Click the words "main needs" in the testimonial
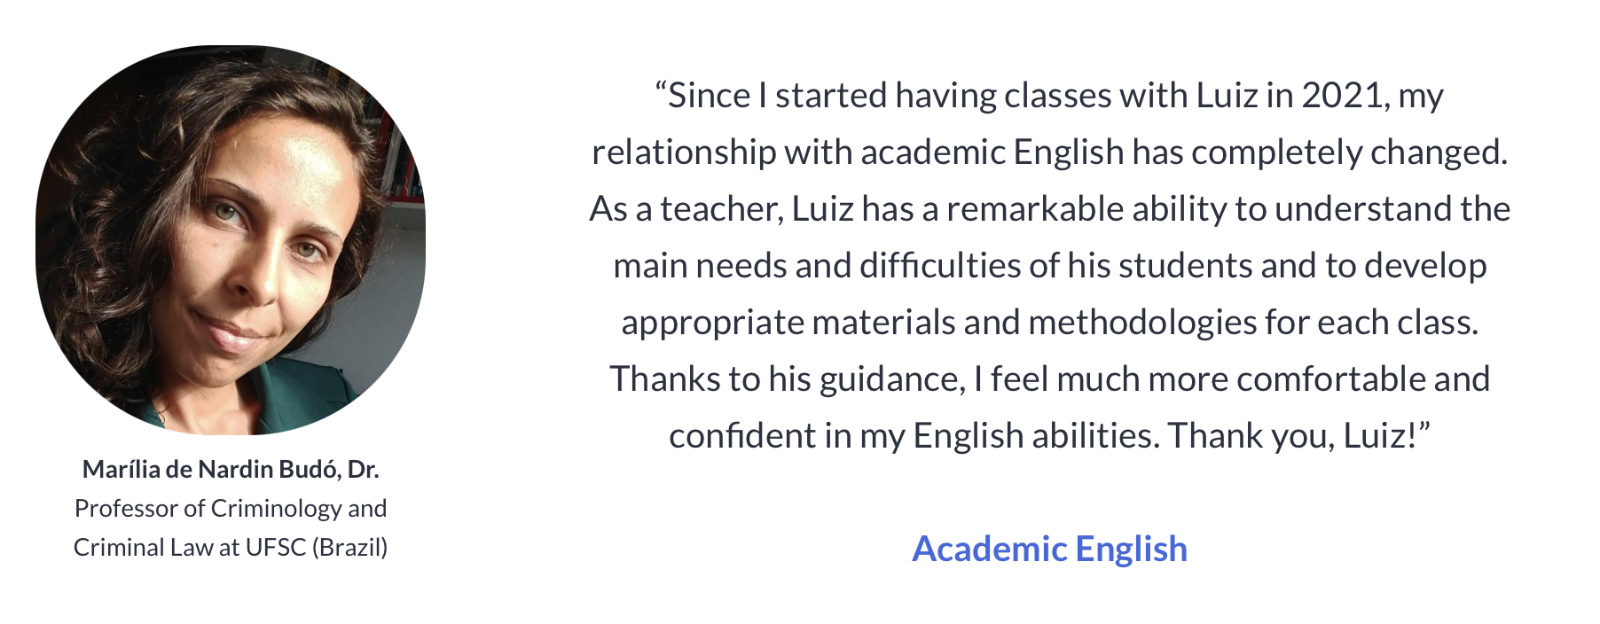 699,266
